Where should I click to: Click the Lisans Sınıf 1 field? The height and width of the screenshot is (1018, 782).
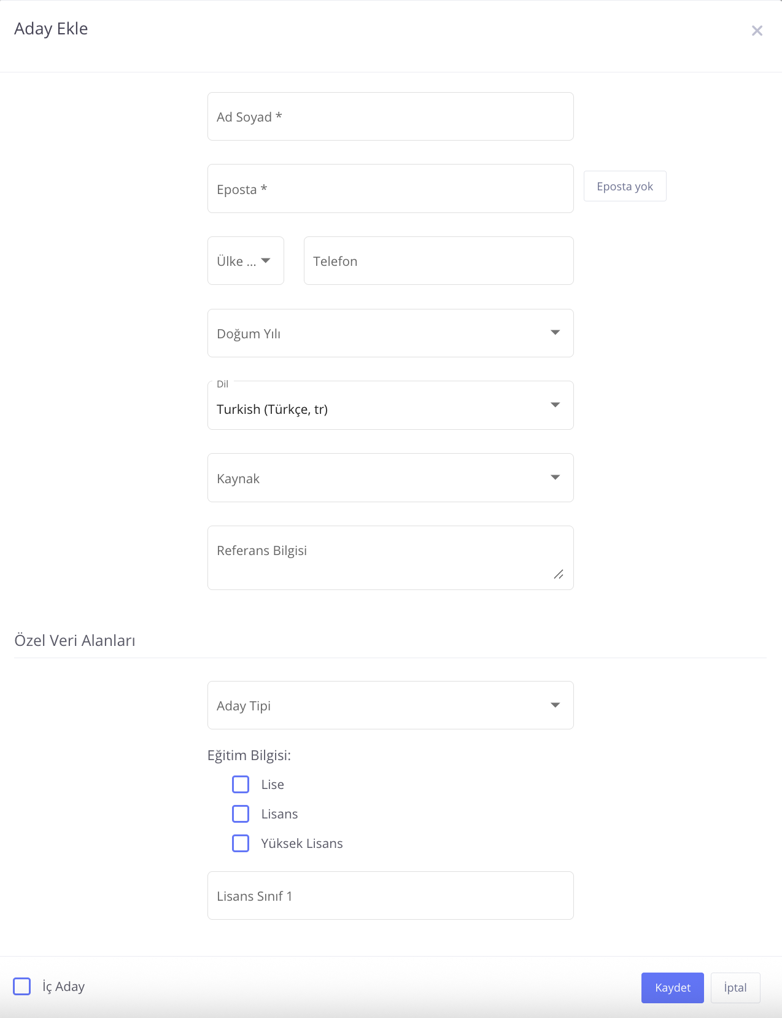click(390, 896)
